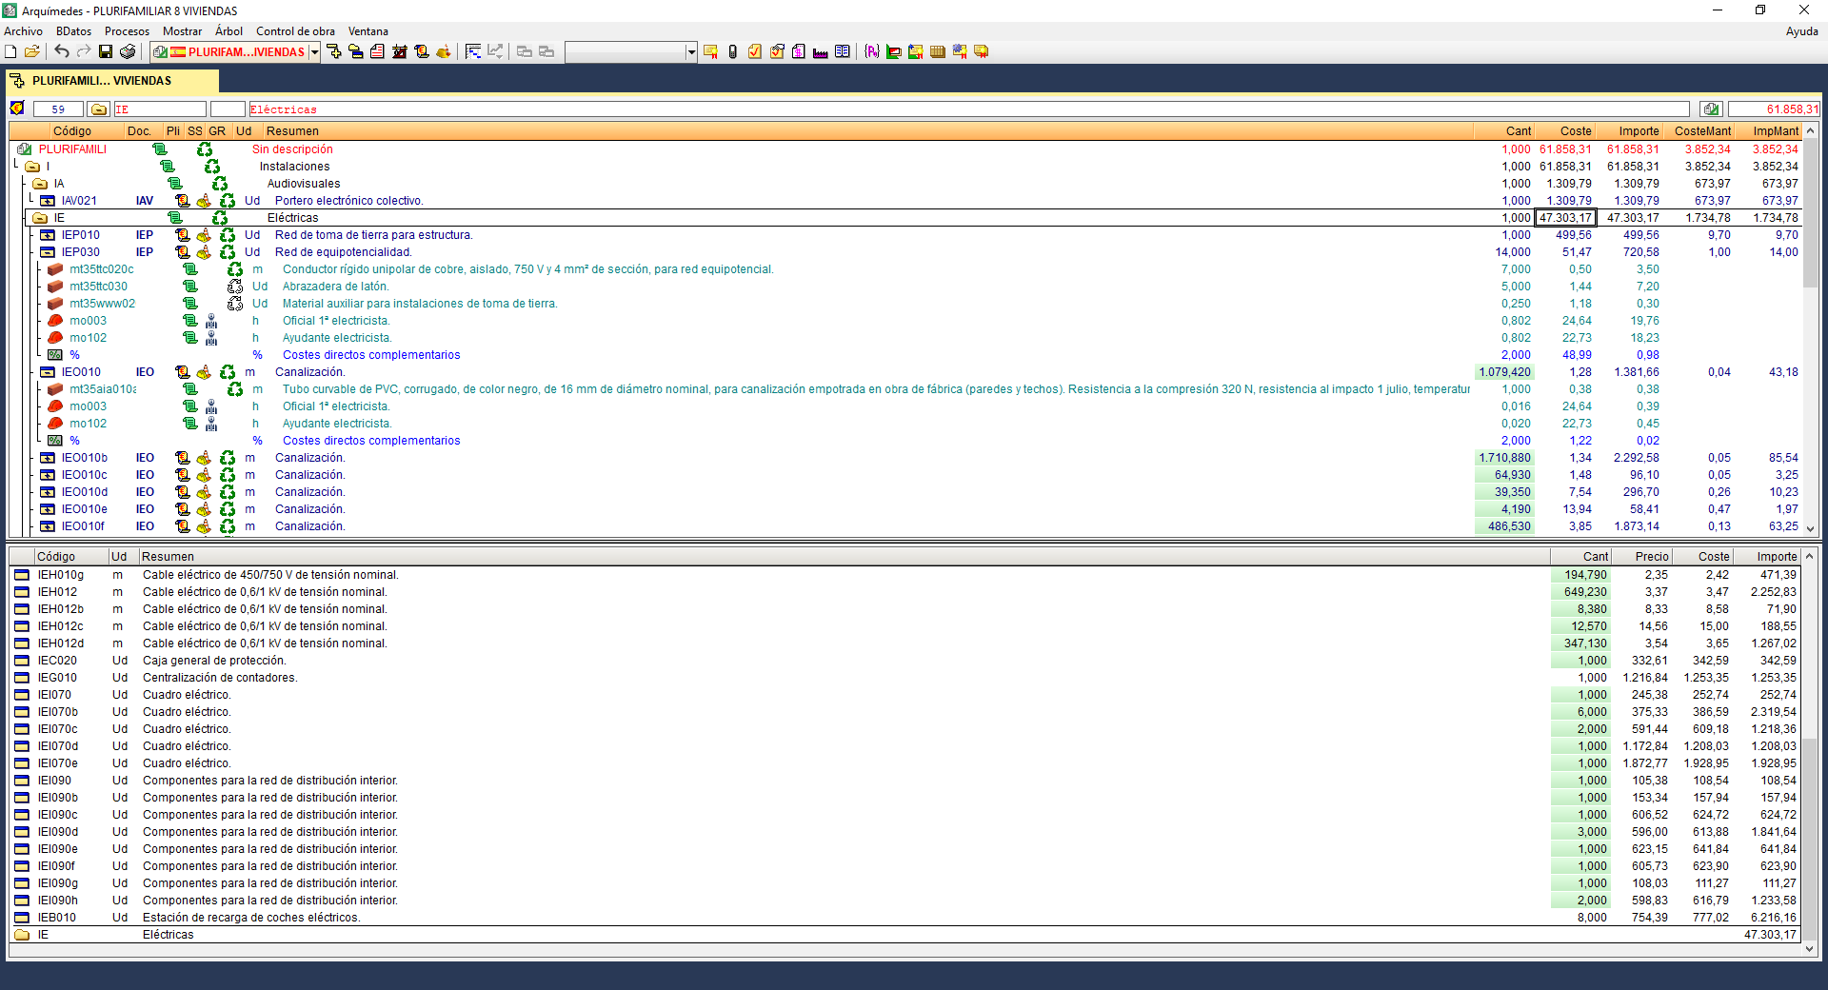Image resolution: width=1828 pixels, height=990 pixels.
Task: Open the PLURIFAM...IVIENDAS database dropdown arrow
Action: tap(315, 51)
